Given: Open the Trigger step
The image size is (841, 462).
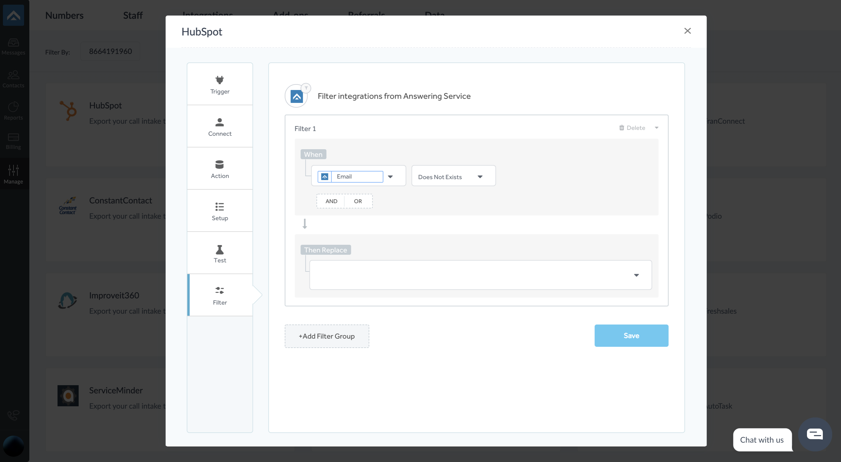Looking at the screenshot, I should (220, 84).
